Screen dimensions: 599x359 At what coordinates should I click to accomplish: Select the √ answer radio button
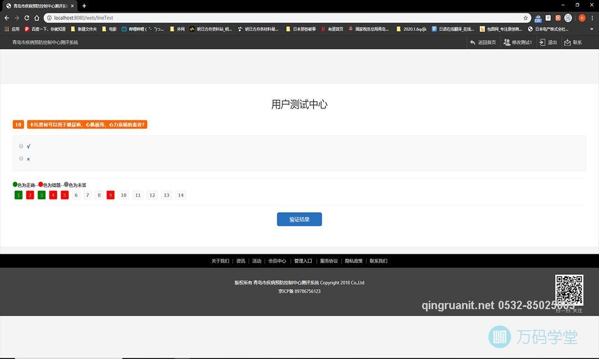21,146
